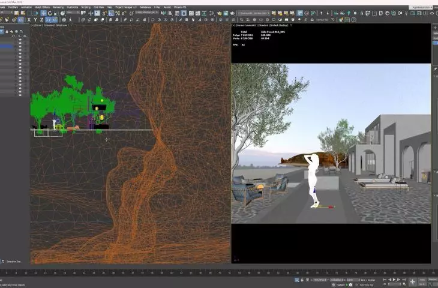Open the Align tool
The height and width of the screenshot is (288, 438).
[x=170, y=13]
